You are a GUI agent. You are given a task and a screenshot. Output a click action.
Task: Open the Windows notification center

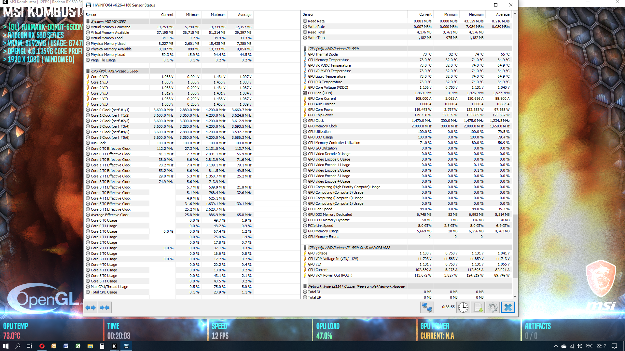614,346
